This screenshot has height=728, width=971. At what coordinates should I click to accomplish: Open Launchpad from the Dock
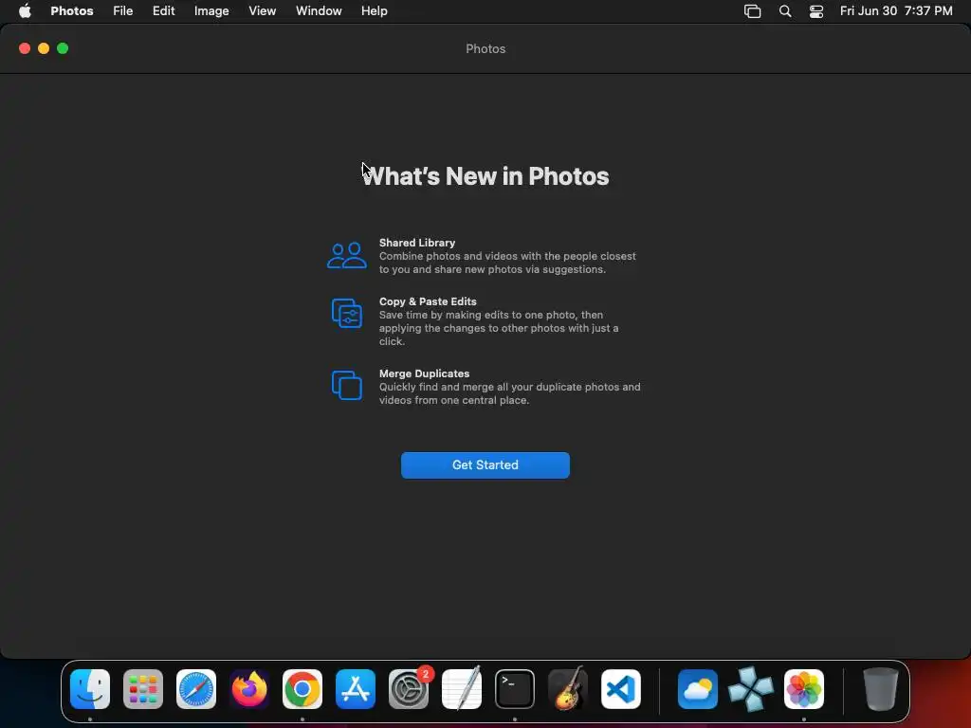(x=143, y=689)
